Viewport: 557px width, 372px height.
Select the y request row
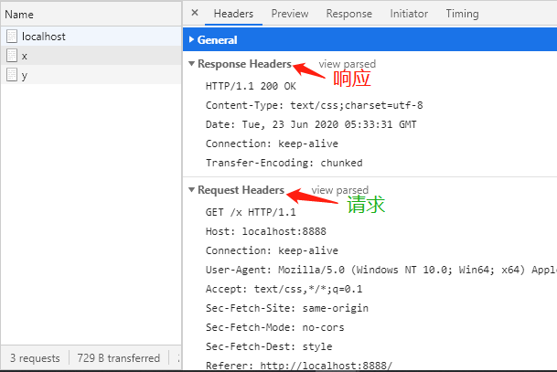pos(91,75)
